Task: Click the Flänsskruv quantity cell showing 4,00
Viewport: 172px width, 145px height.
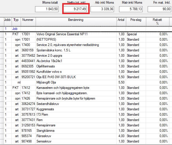Action: [121, 136]
